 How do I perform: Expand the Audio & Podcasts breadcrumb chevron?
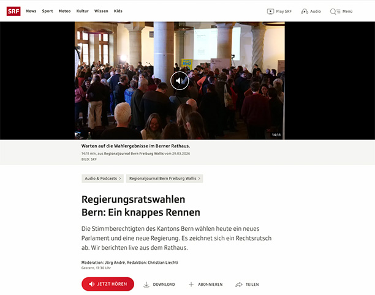click(120, 179)
